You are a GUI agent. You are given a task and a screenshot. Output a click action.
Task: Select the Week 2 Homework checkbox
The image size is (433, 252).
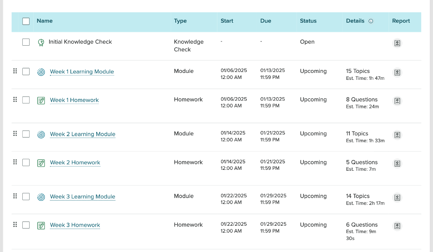tap(26, 162)
